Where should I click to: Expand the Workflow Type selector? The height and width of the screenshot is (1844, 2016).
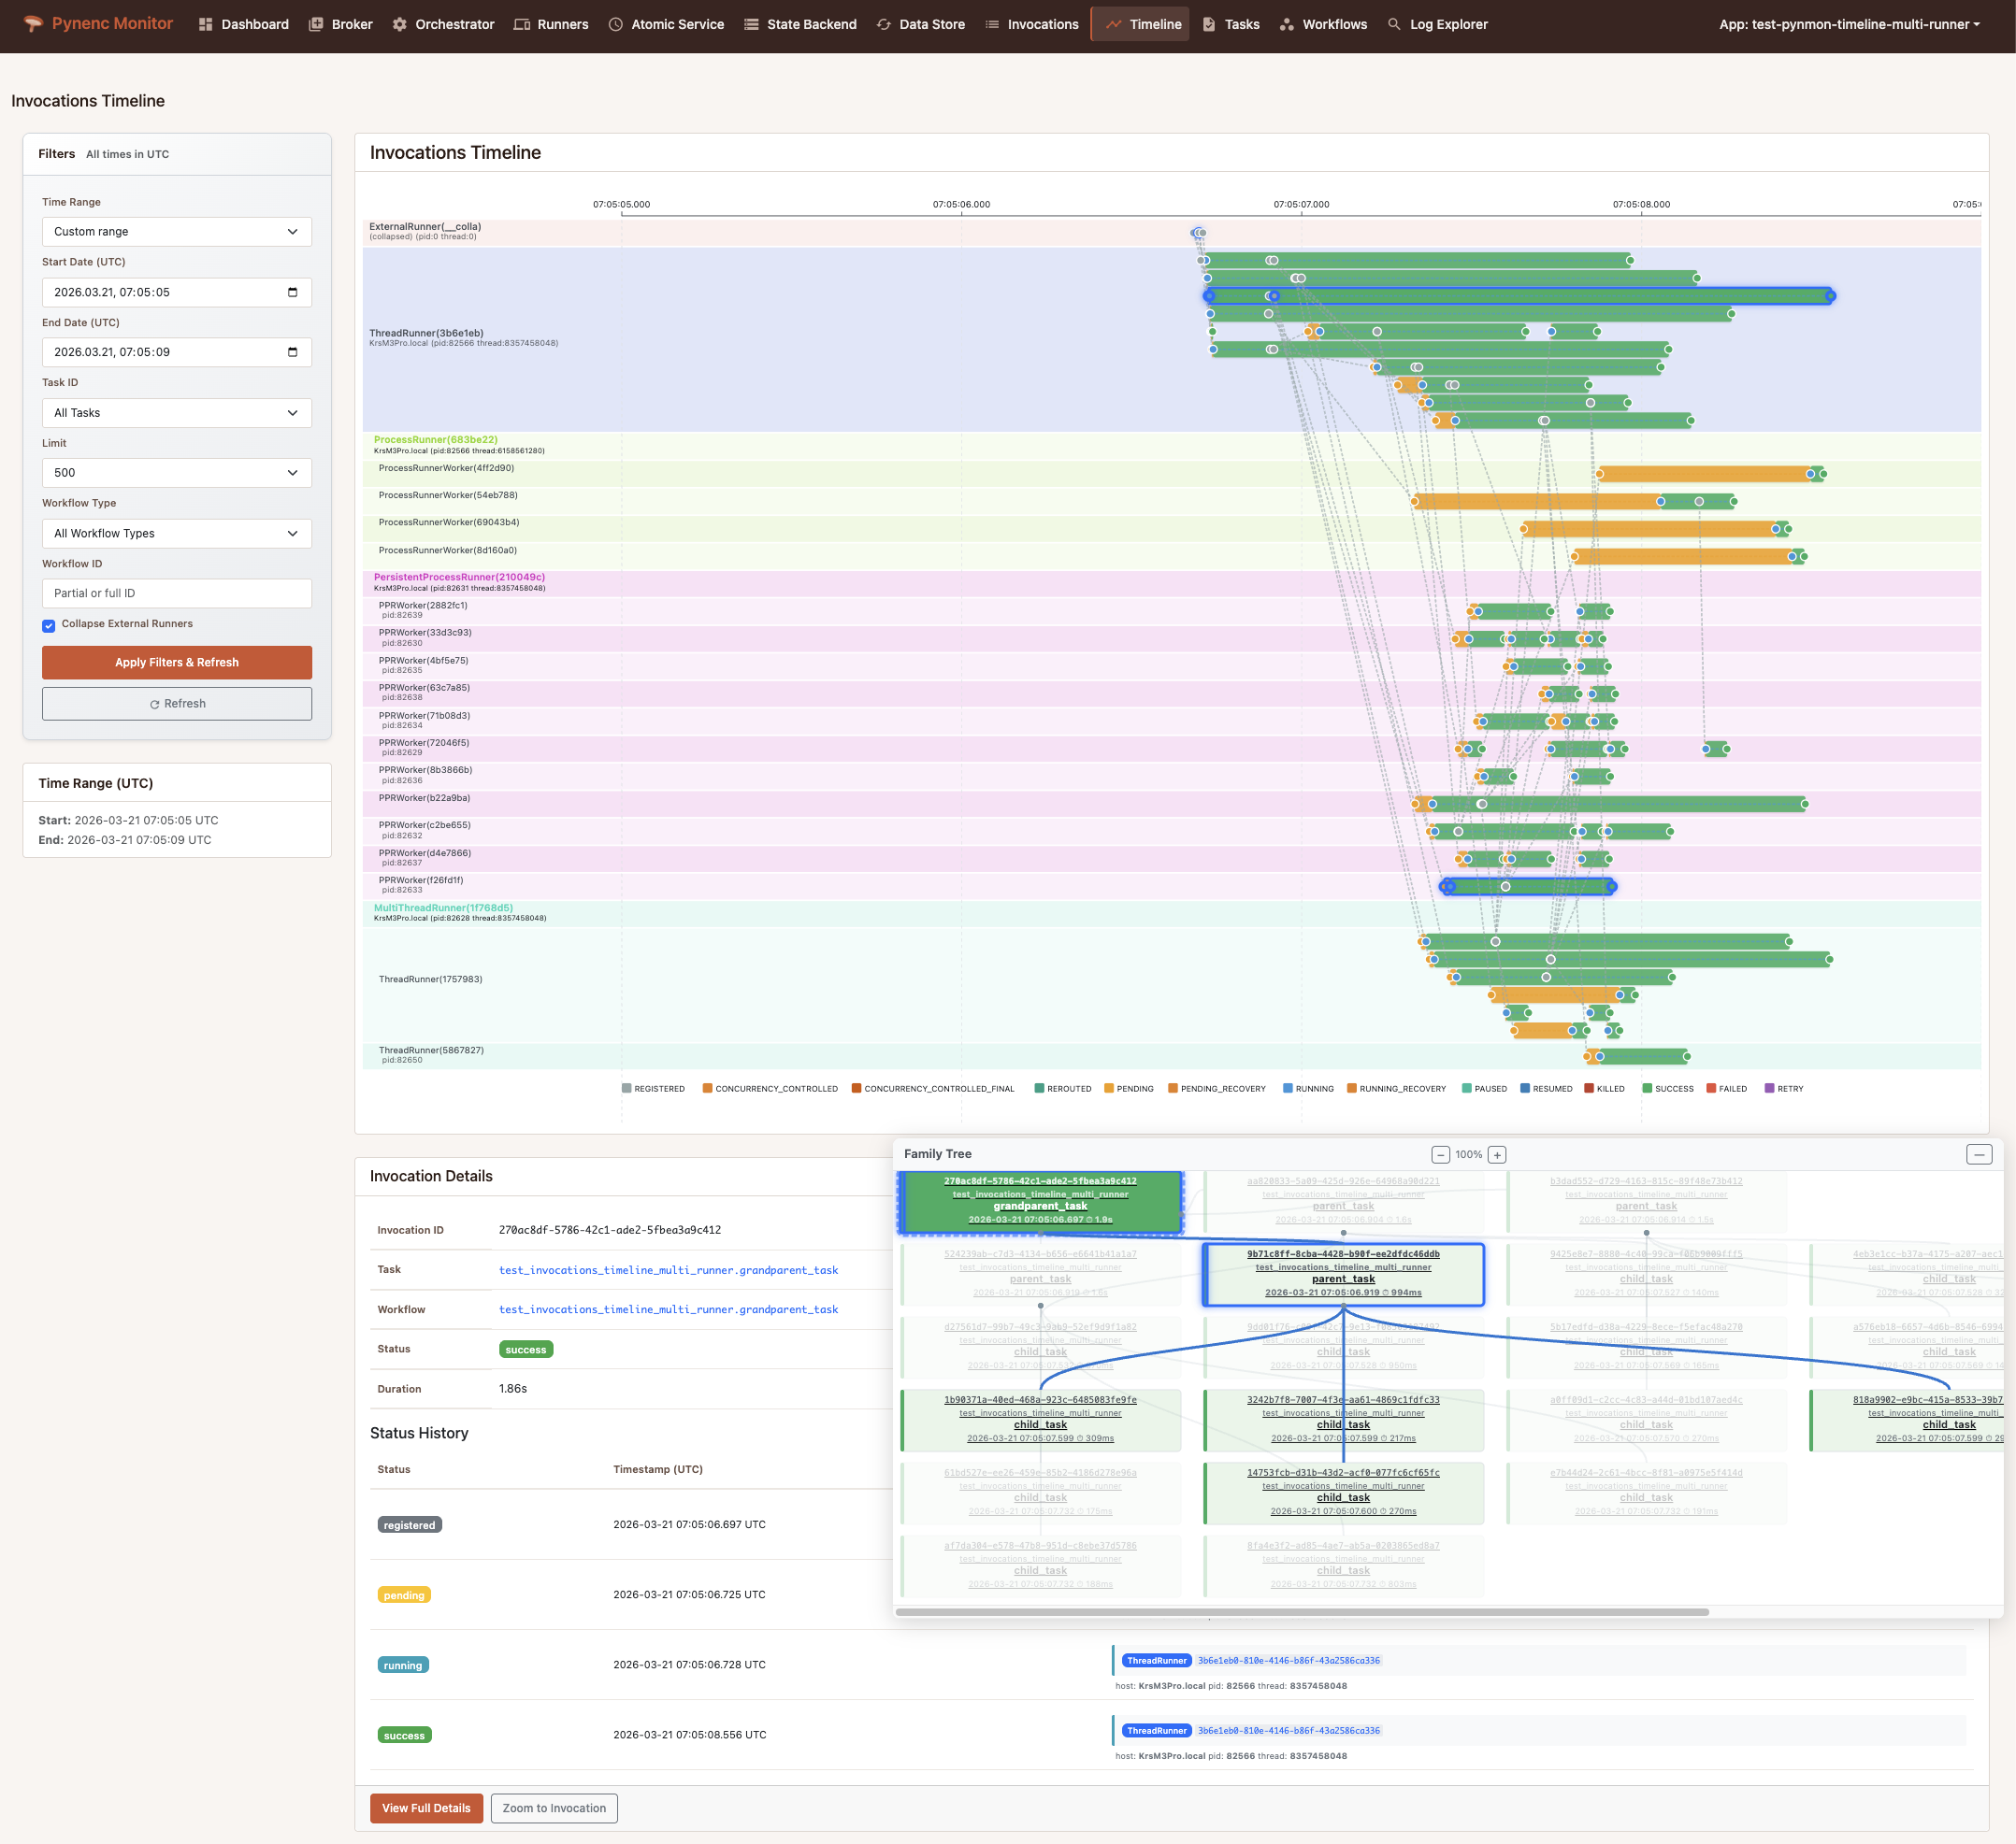176,533
